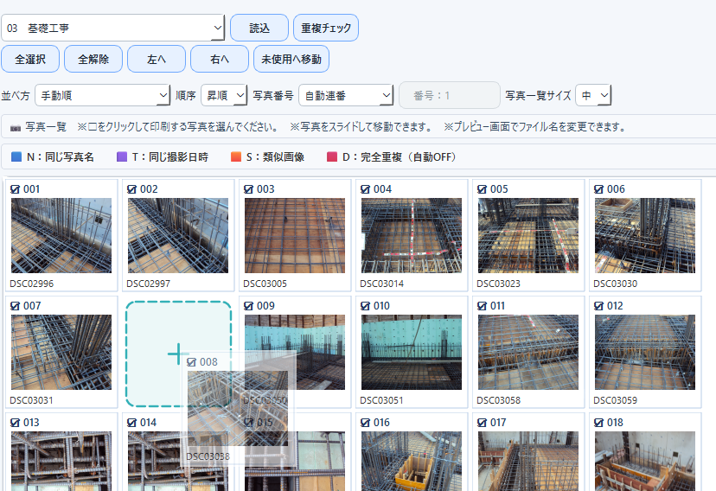Click 写真一覧 section heading text
716x491 pixels.
click(46, 127)
